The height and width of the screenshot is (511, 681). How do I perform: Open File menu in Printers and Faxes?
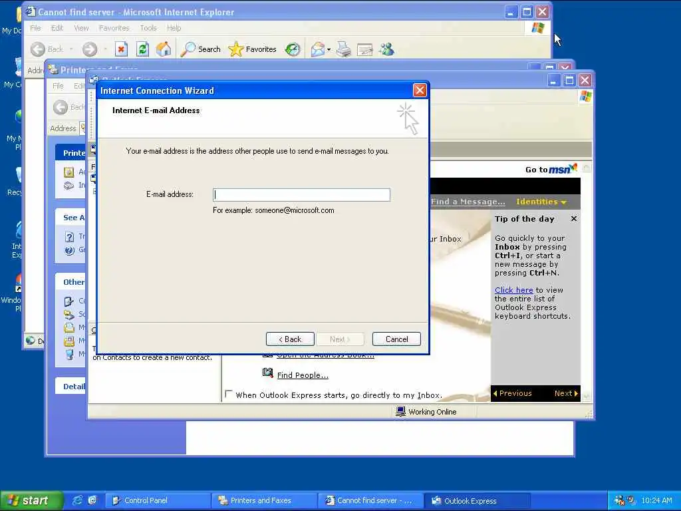58,86
